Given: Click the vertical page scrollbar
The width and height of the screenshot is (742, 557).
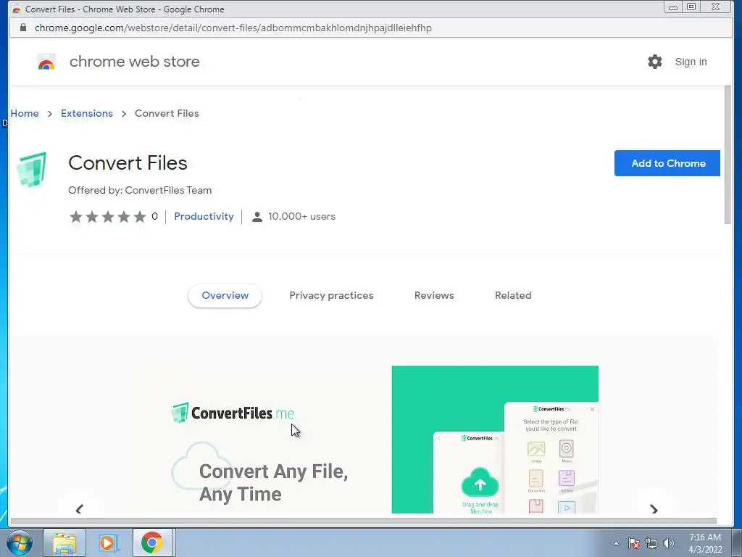Looking at the screenshot, I should point(728,155).
